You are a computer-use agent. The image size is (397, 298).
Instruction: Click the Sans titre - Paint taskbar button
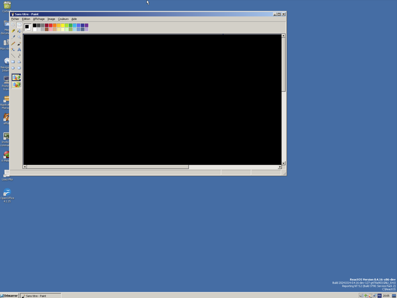tap(41, 296)
